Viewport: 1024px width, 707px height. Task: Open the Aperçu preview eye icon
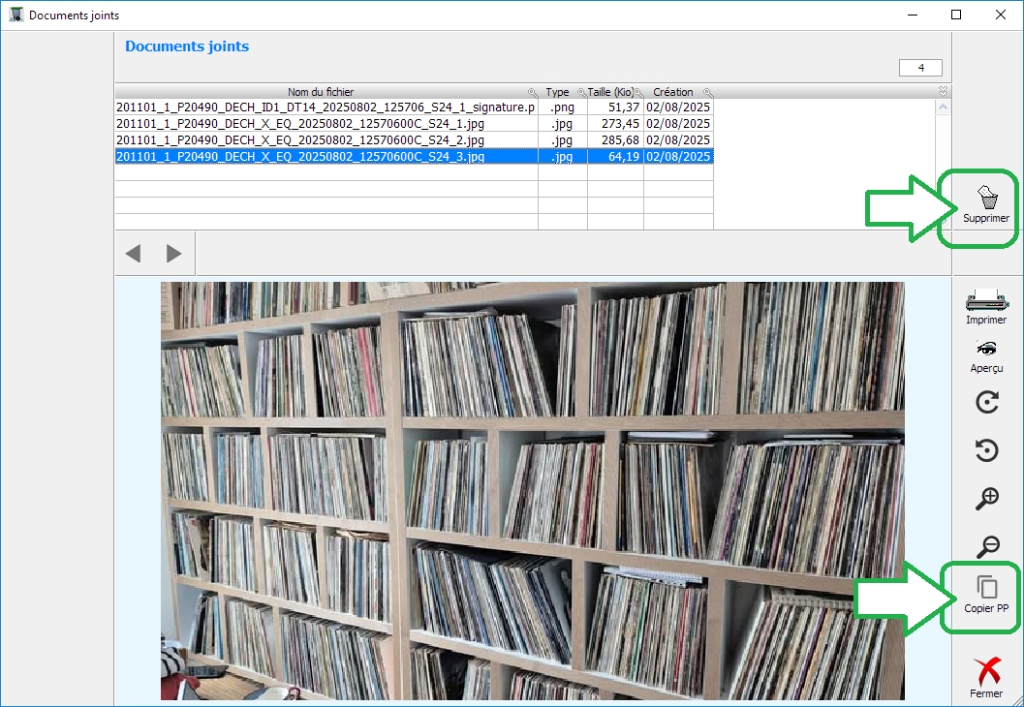pyautogui.click(x=986, y=349)
